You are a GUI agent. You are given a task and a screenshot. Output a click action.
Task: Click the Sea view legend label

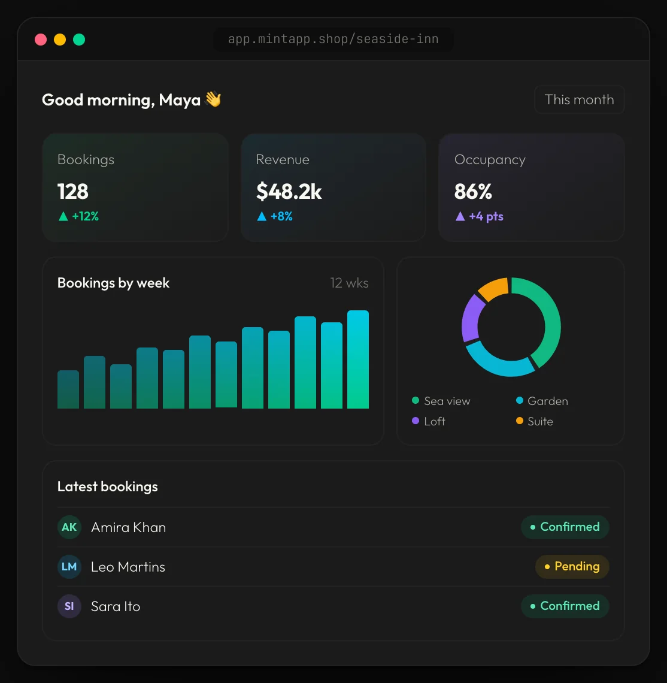(x=447, y=401)
